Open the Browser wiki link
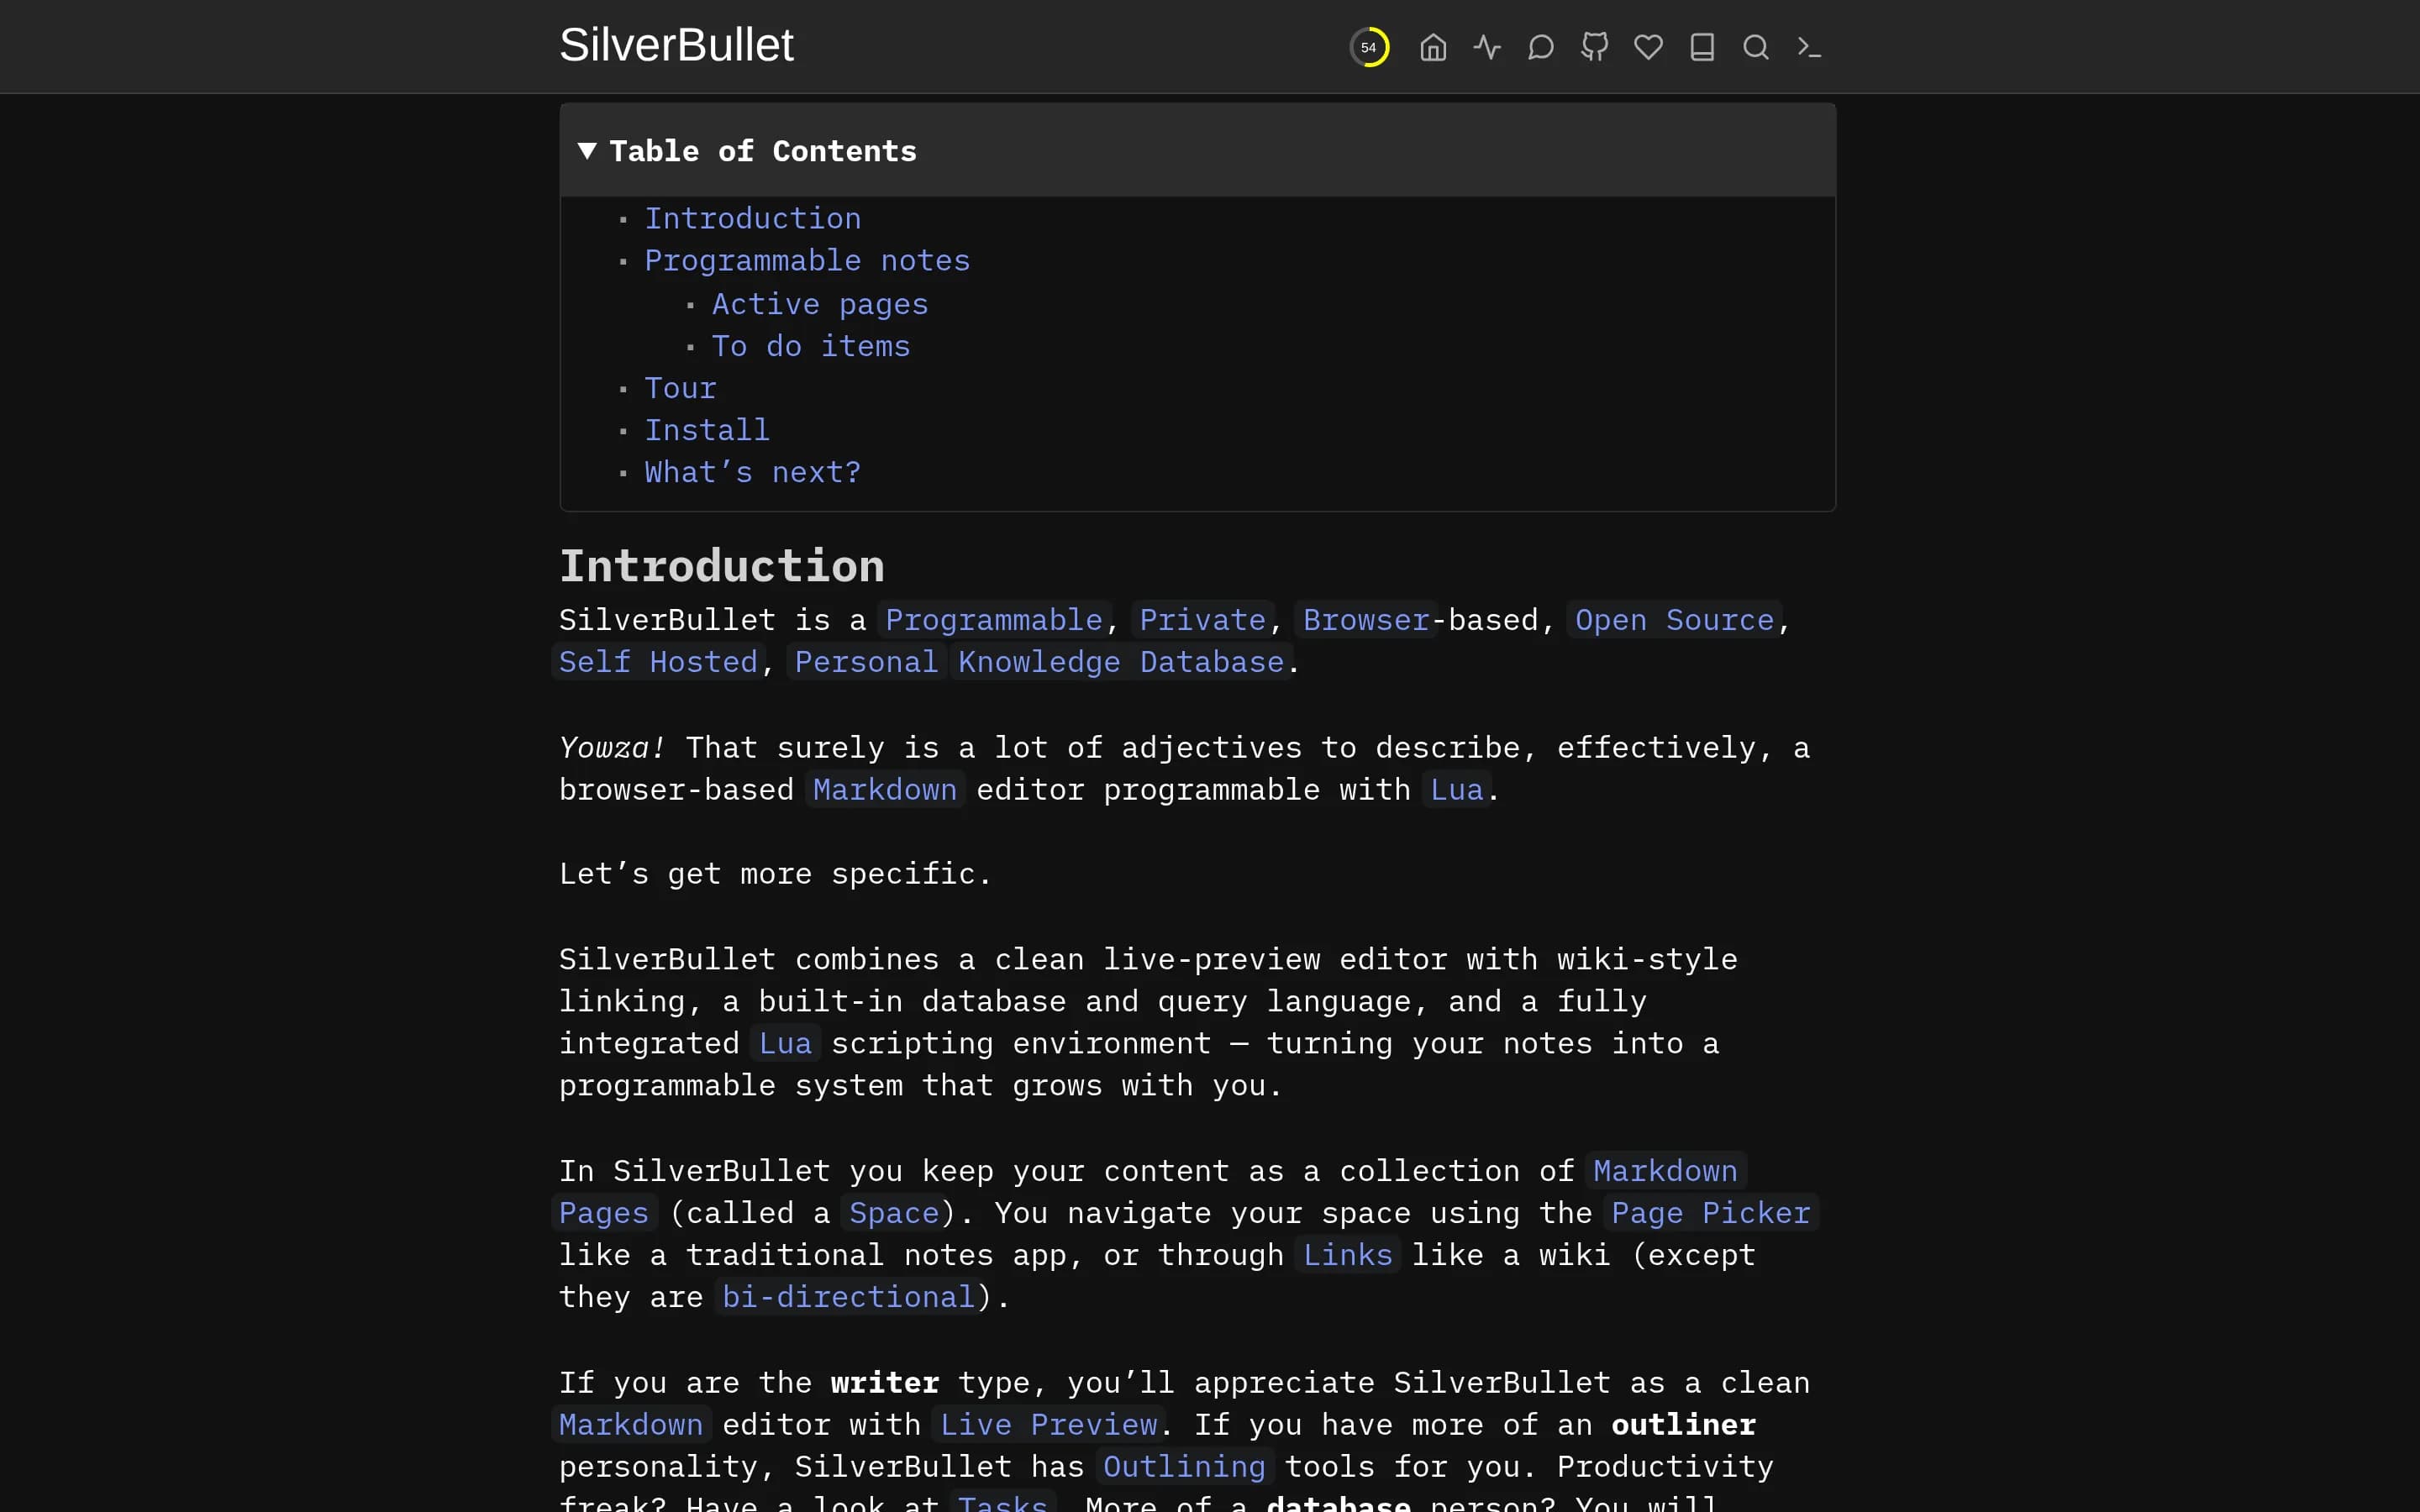The image size is (2420, 1512). 1366,620
